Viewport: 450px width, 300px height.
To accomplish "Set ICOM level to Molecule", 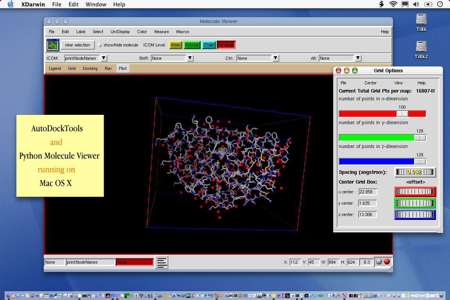I will click(x=226, y=45).
